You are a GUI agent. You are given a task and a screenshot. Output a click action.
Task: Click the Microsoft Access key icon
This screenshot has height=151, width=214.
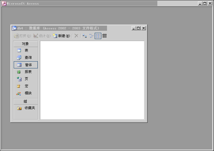4,3
